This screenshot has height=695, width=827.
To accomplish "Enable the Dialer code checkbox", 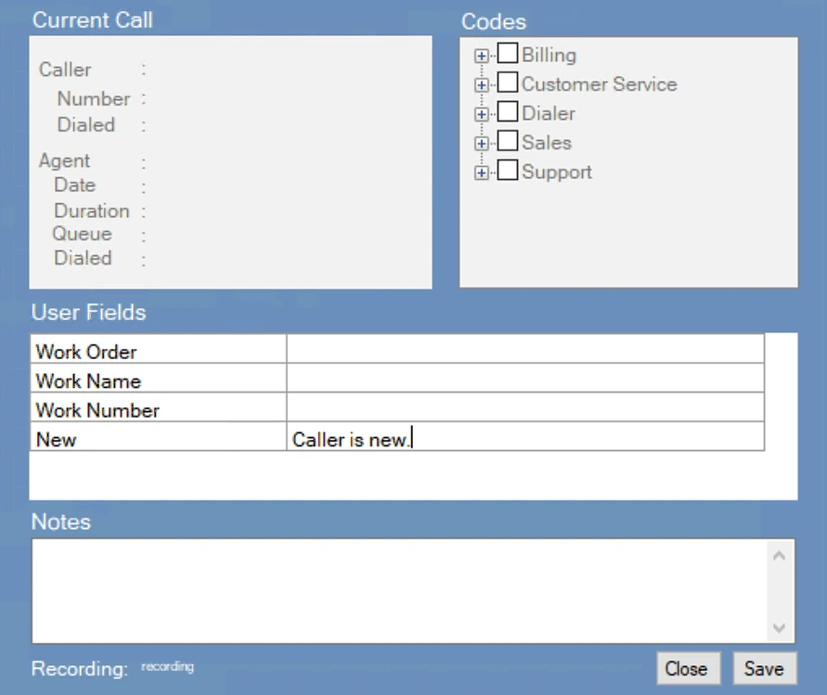I will tap(508, 111).
